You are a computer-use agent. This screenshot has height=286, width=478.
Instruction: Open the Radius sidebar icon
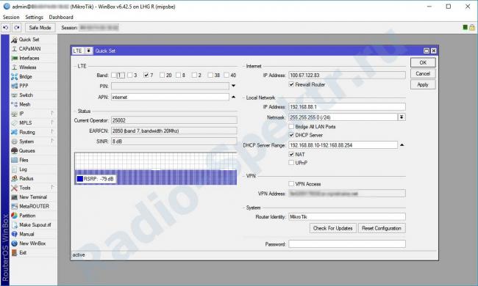[14, 178]
